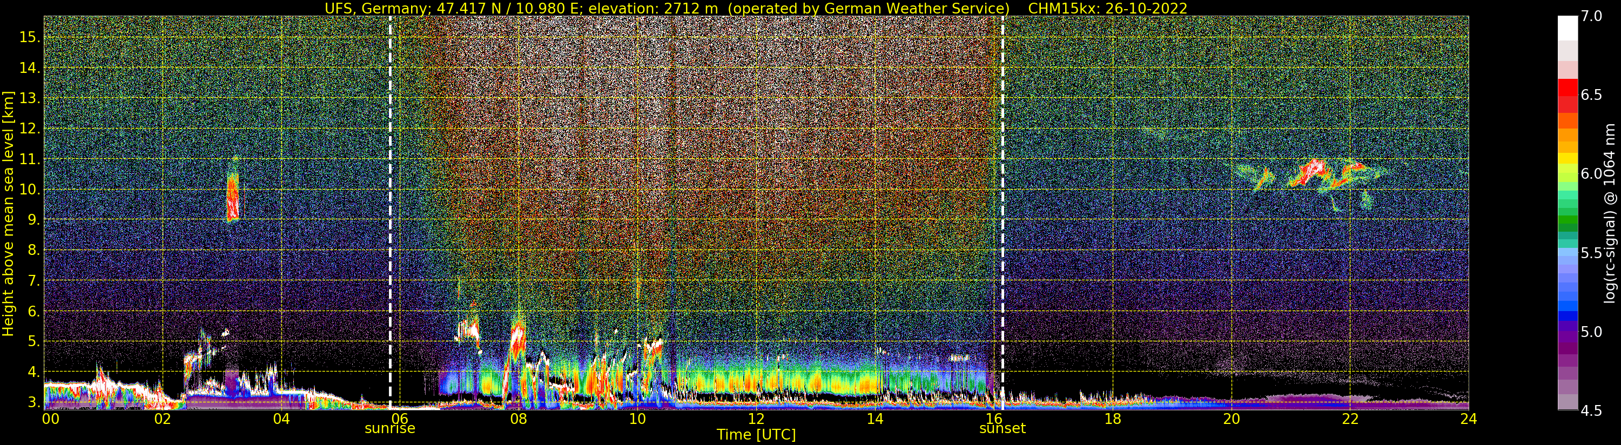This screenshot has height=445, width=1621.
Task: Click the height tick label '15.'
Action: tap(30, 37)
